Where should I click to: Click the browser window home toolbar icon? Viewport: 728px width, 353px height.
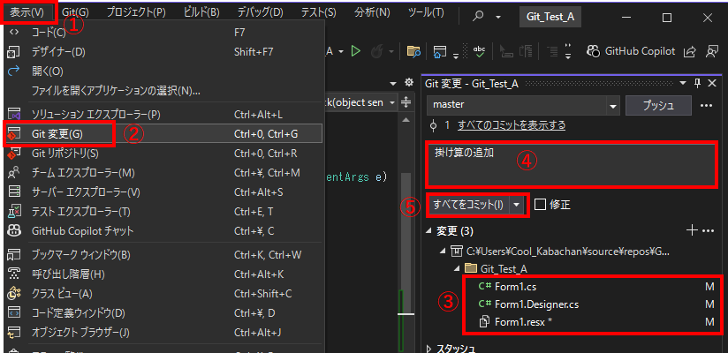tap(440, 51)
